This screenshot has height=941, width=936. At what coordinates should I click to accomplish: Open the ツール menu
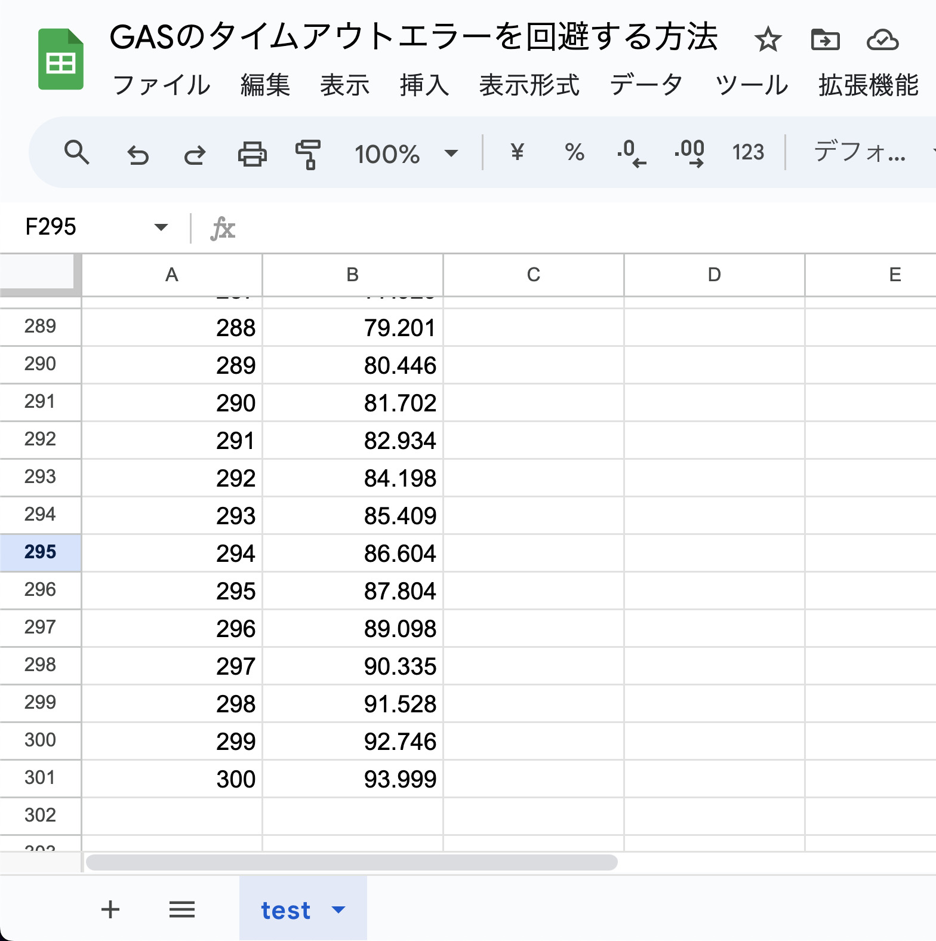click(752, 85)
